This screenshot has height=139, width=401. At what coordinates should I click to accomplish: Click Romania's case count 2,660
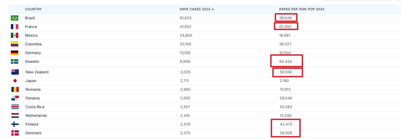pyautogui.click(x=185, y=89)
